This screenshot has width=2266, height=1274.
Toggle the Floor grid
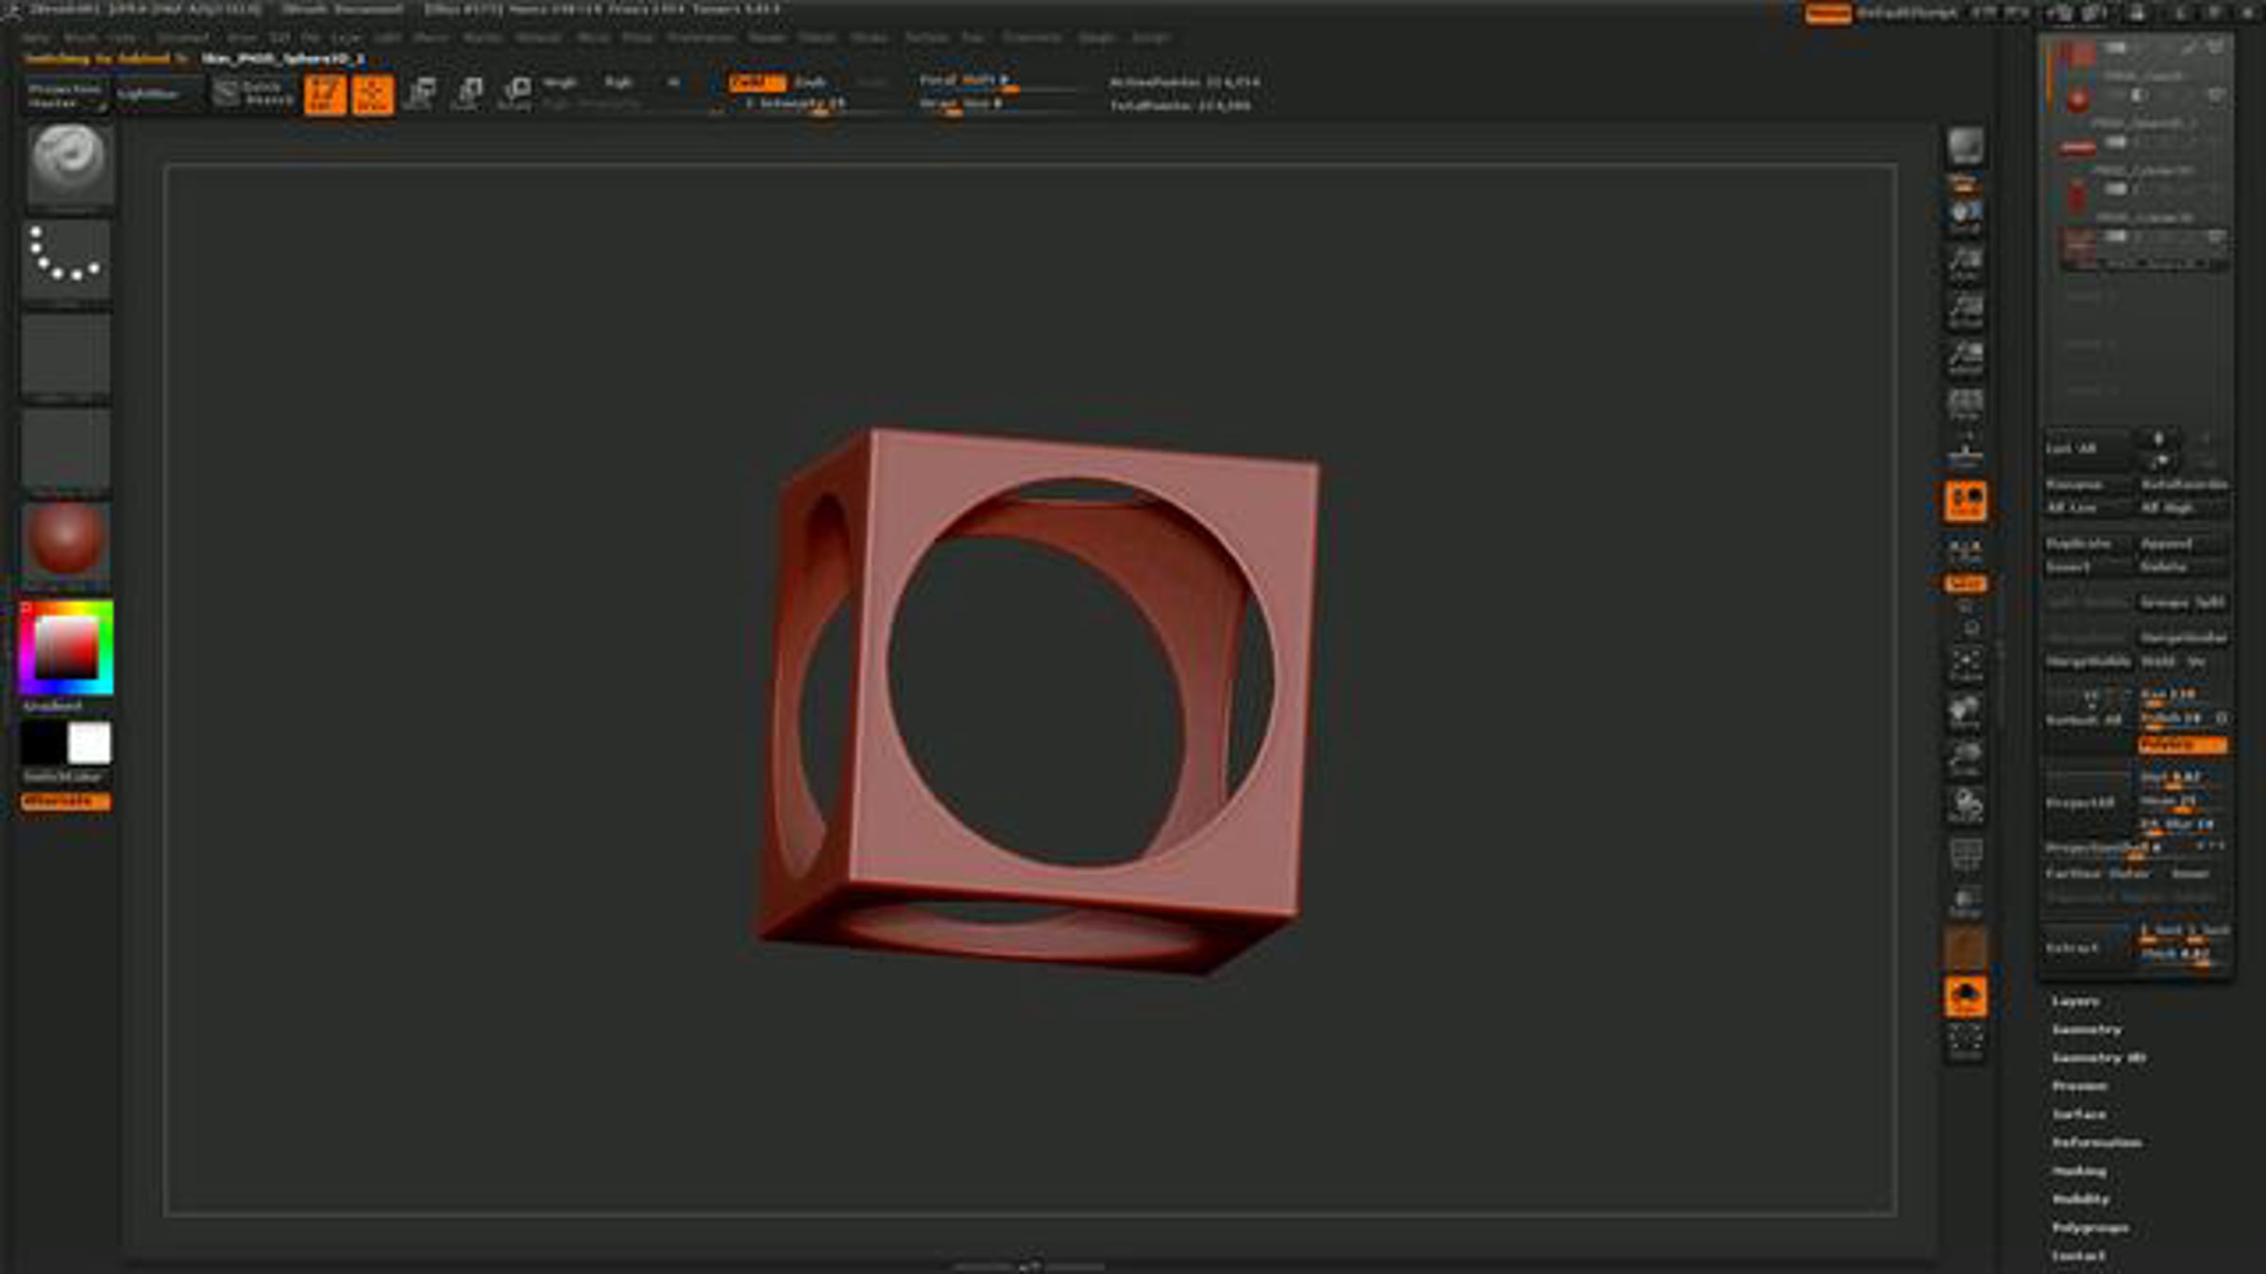[1966, 452]
